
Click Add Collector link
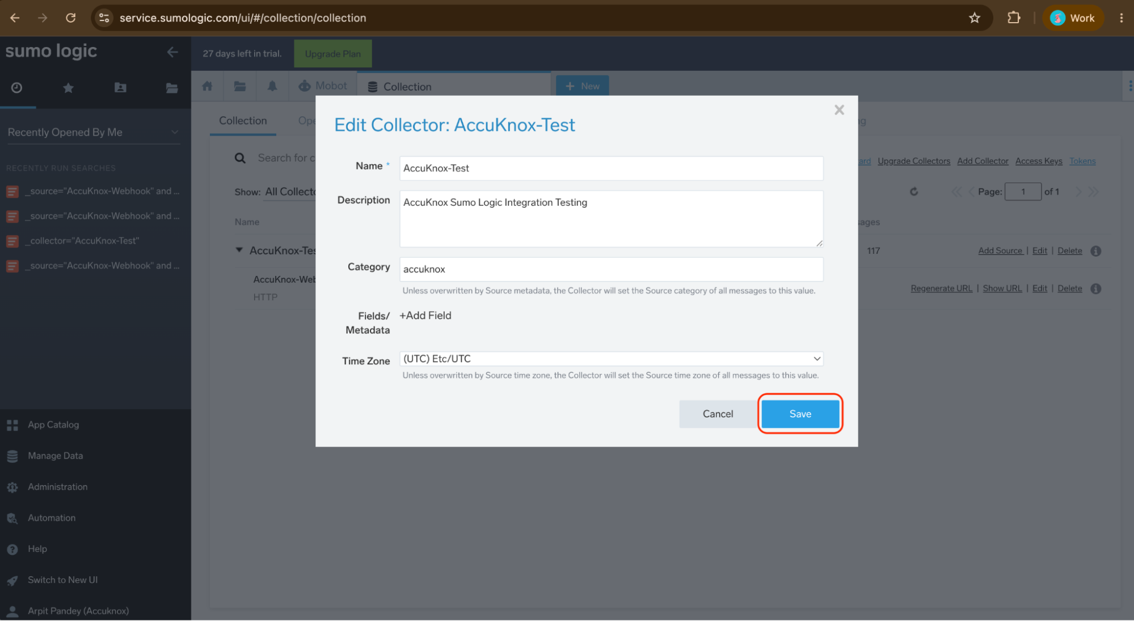pos(982,161)
